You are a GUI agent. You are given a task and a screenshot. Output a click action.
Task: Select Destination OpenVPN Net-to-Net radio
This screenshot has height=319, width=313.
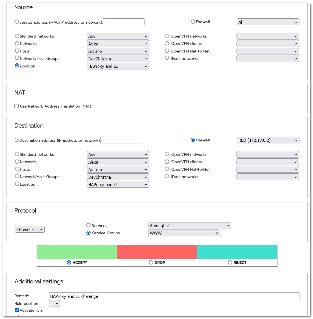pos(167,169)
